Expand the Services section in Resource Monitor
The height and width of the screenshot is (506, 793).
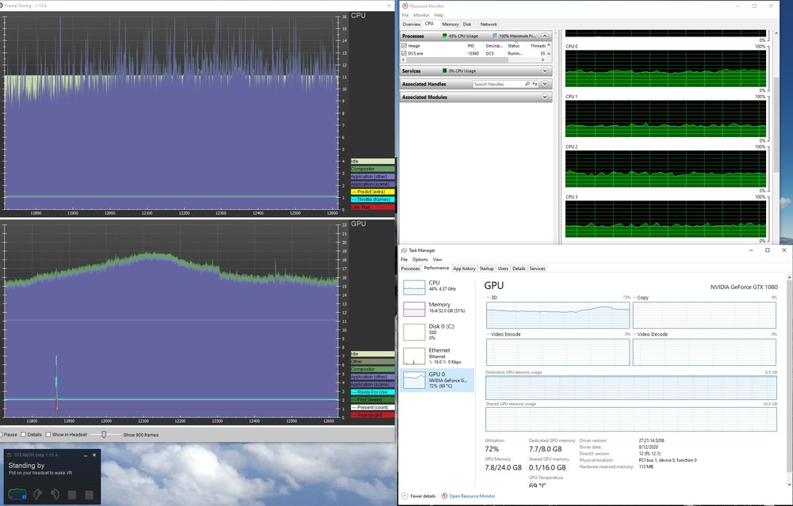[x=545, y=70]
